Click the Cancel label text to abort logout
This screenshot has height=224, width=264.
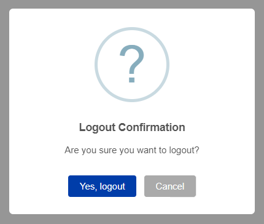[170, 186]
